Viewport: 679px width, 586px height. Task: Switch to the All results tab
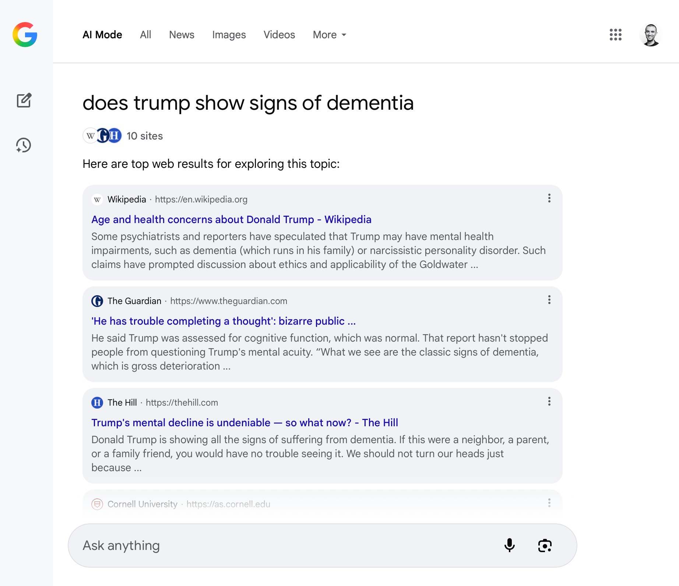click(145, 35)
